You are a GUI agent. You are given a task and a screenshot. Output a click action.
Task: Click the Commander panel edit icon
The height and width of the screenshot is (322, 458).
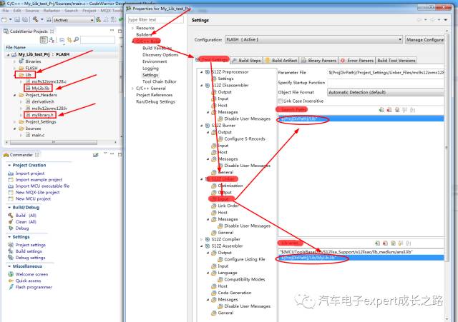(x=95, y=155)
